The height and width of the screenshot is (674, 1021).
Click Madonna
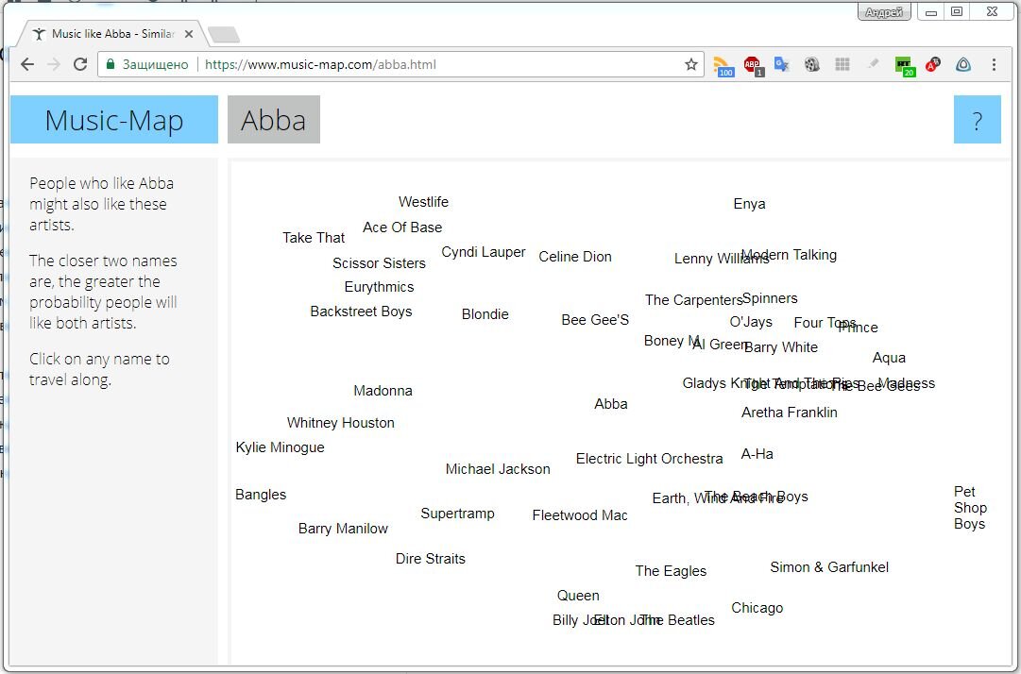[383, 391]
